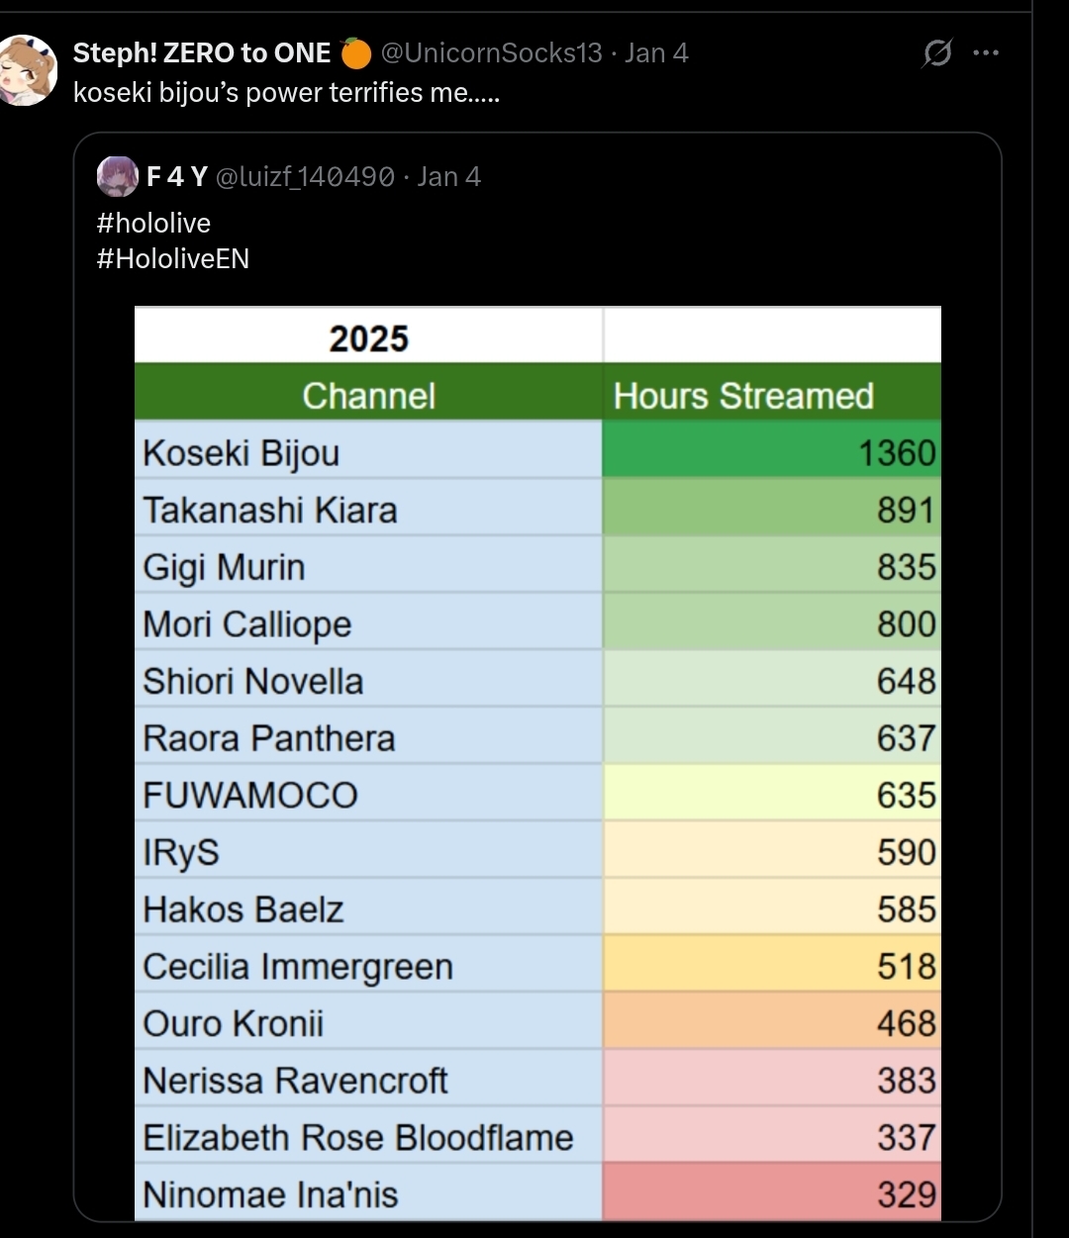Click the Grok explain icon on Steph's post
The width and height of the screenshot is (1069, 1238).
936,53
